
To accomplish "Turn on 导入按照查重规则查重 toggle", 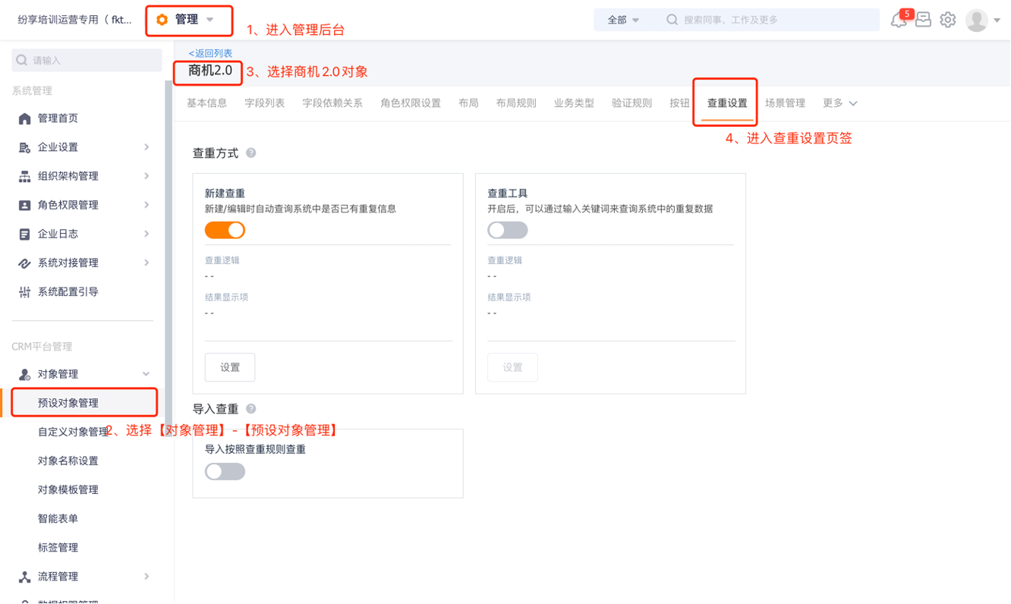I will [225, 471].
